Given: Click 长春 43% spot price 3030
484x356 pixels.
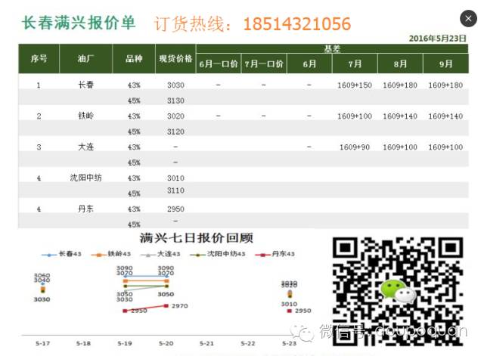Looking at the screenshot, I should click(x=175, y=85).
